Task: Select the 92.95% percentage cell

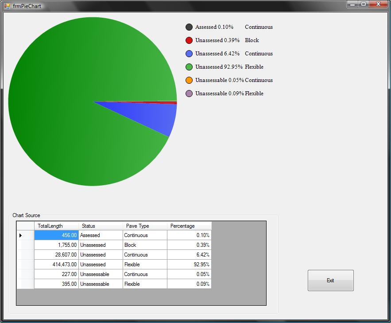Action: click(x=189, y=265)
